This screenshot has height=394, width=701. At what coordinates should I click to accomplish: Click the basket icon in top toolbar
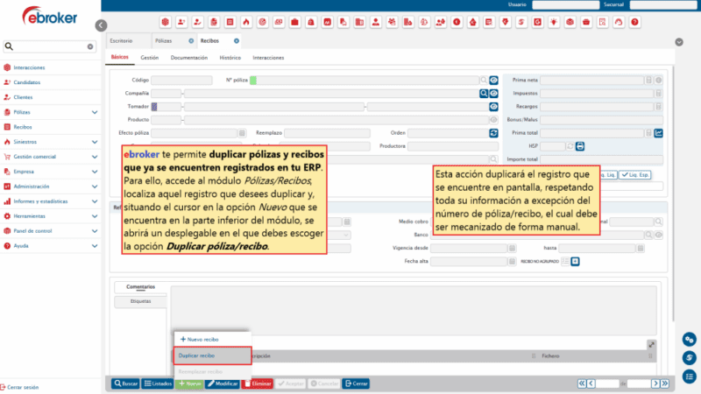pyautogui.click(x=586, y=22)
